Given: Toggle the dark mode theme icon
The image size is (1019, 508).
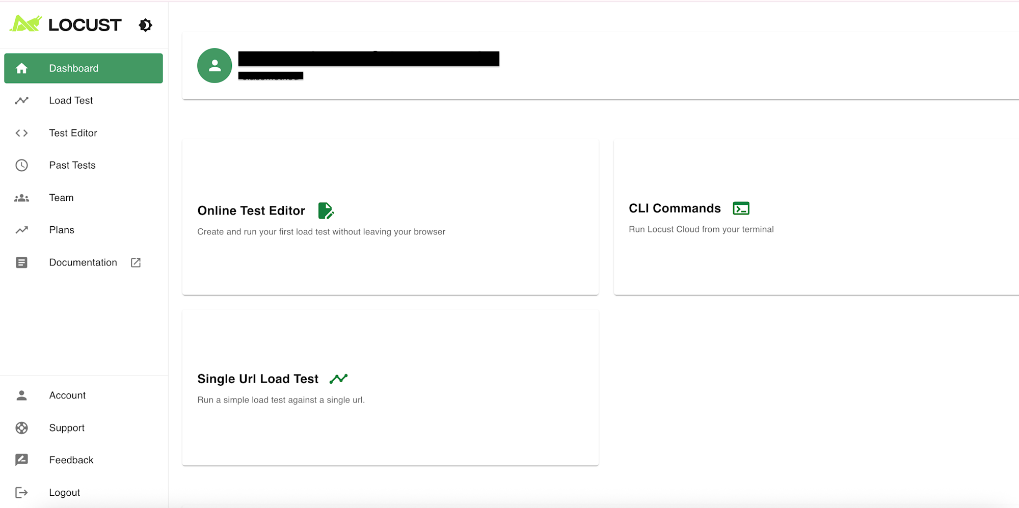Looking at the screenshot, I should click(x=145, y=25).
